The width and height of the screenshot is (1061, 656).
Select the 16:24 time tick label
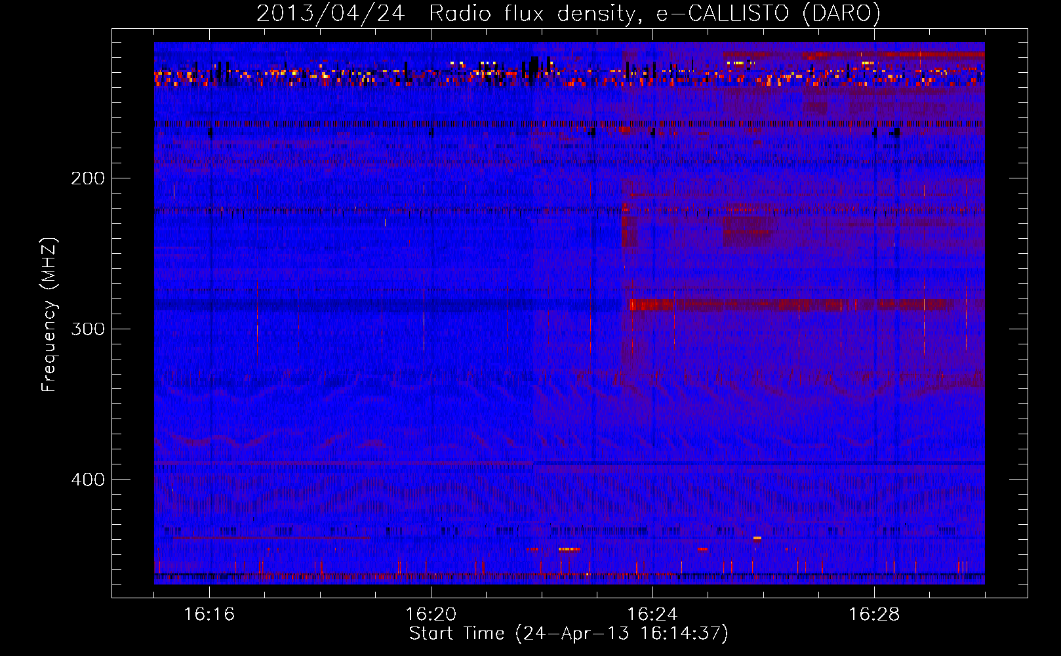[652, 614]
